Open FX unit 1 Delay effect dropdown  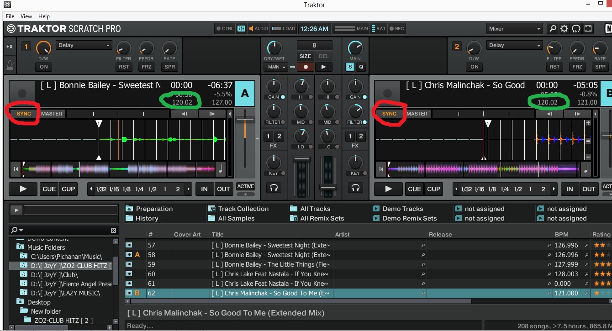point(84,45)
